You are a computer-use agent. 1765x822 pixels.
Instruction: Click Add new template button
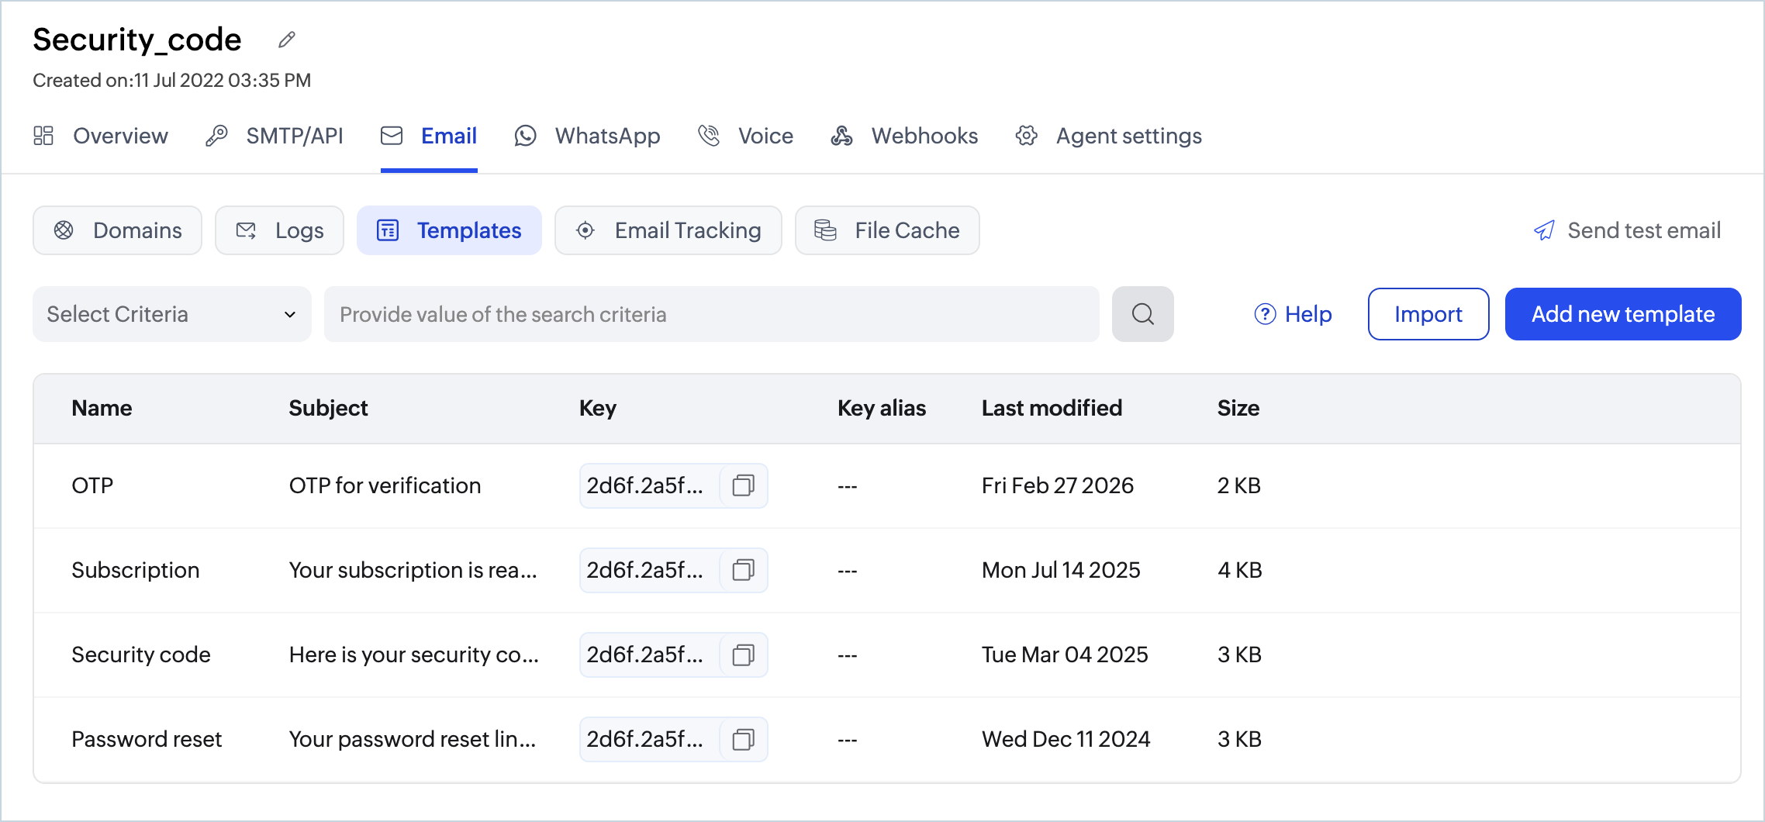tap(1622, 314)
